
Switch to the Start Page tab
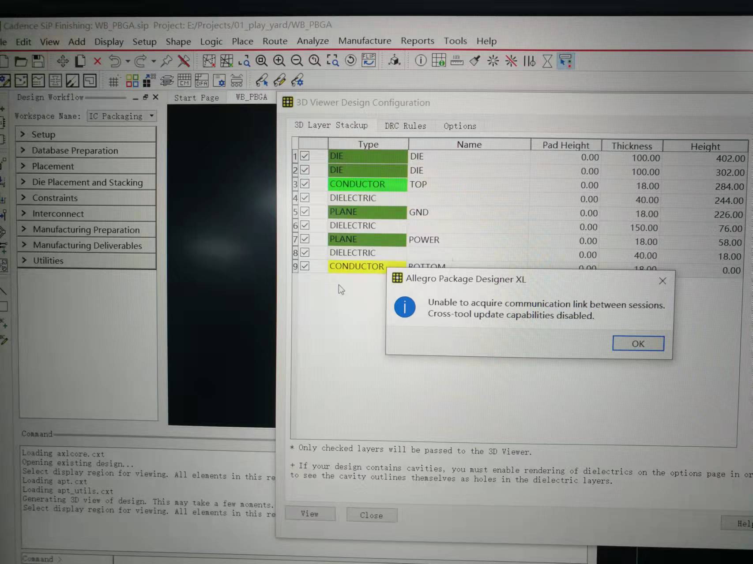pyautogui.click(x=196, y=97)
